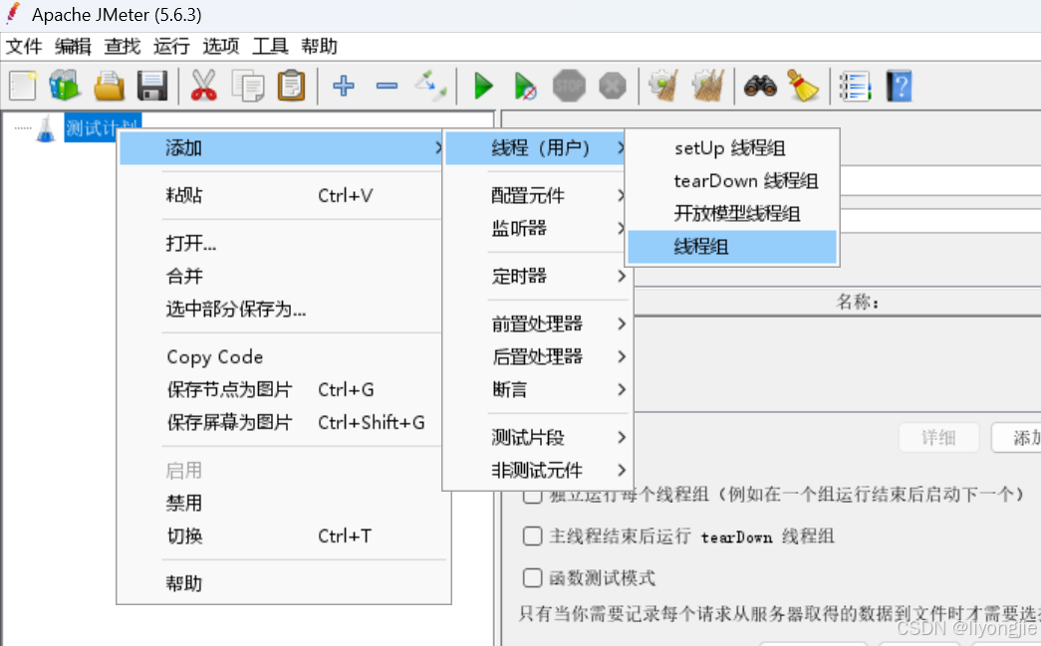Click the Clear broom with gear icon

[663, 86]
